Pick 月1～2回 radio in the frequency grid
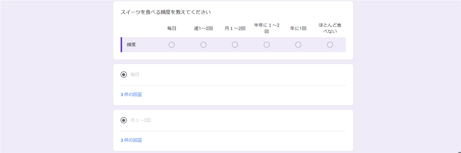 click(x=235, y=45)
